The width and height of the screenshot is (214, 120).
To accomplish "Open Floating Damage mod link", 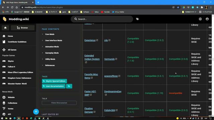I will (x=89, y=110).
